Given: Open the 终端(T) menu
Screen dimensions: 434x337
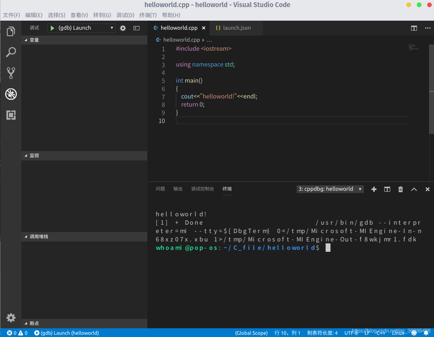Looking at the screenshot, I should coord(148,15).
